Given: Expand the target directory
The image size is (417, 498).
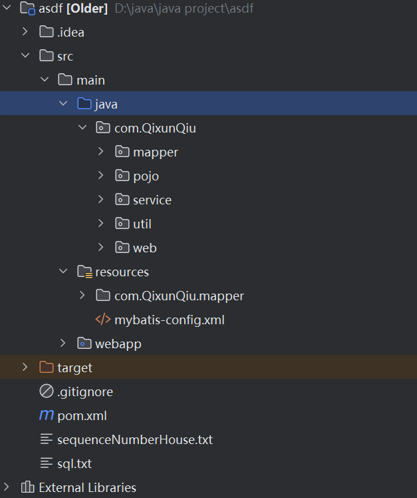Looking at the screenshot, I should coord(25,368).
